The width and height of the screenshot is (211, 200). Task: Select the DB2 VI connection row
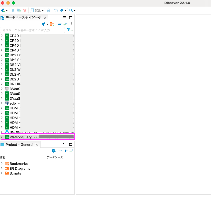[37, 65]
